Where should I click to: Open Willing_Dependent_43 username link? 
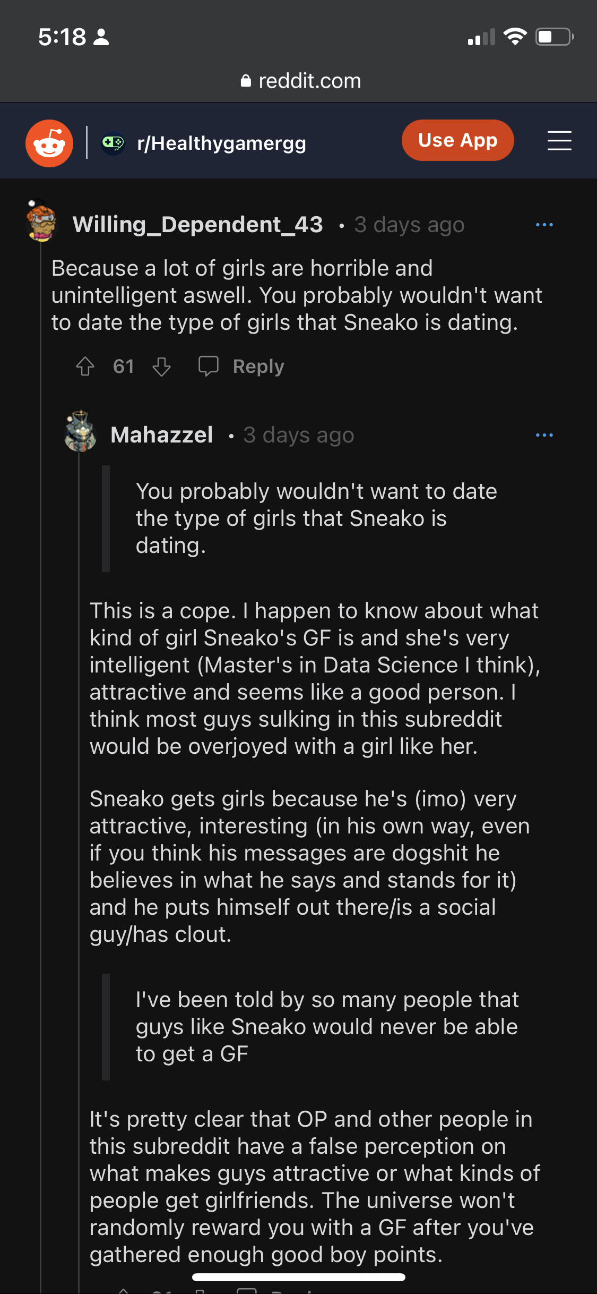click(x=197, y=225)
